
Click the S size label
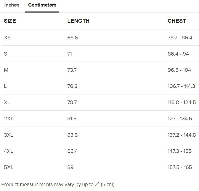click(x=5, y=54)
